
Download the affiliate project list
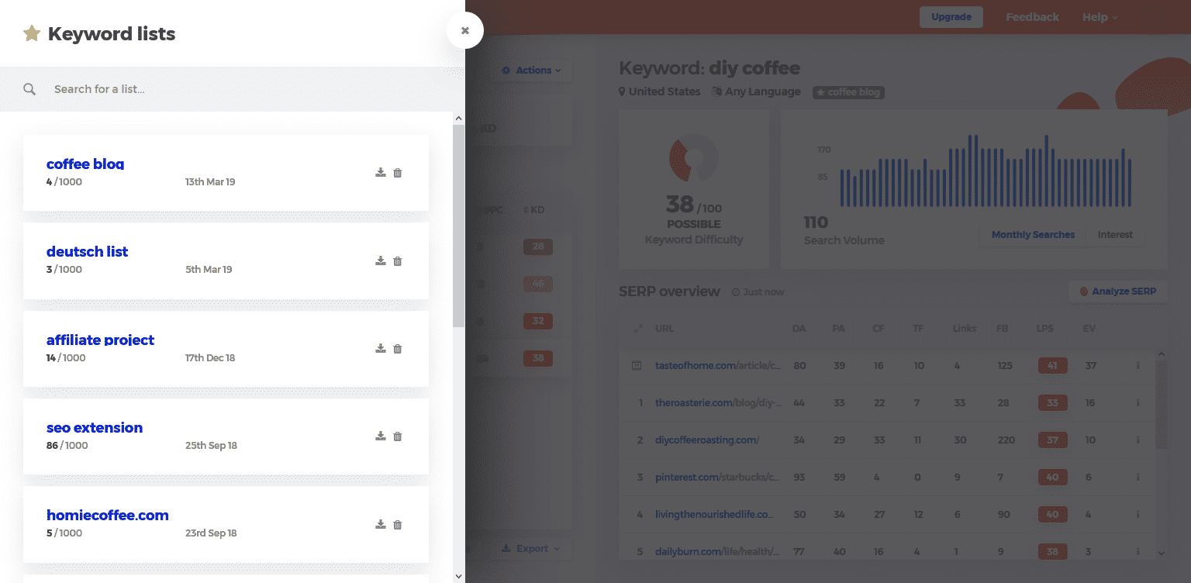tap(381, 349)
